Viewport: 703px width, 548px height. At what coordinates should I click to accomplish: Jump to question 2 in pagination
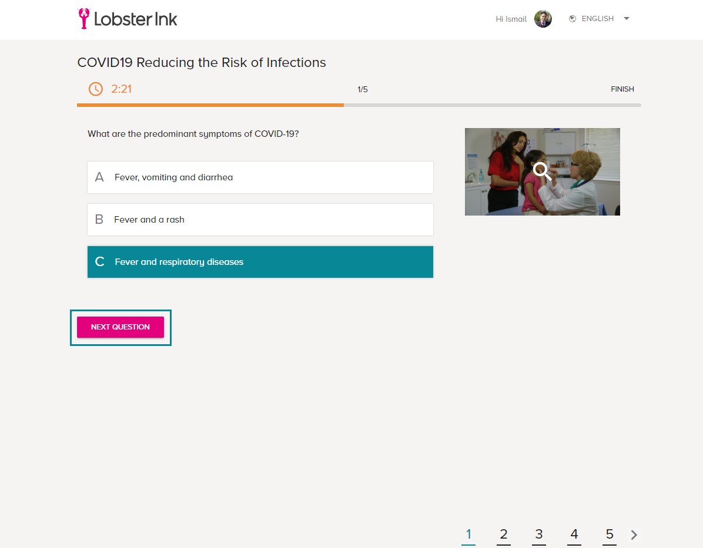[504, 534]
